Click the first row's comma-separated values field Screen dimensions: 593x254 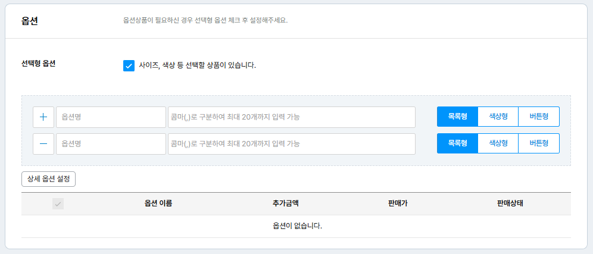click(291, 117)
